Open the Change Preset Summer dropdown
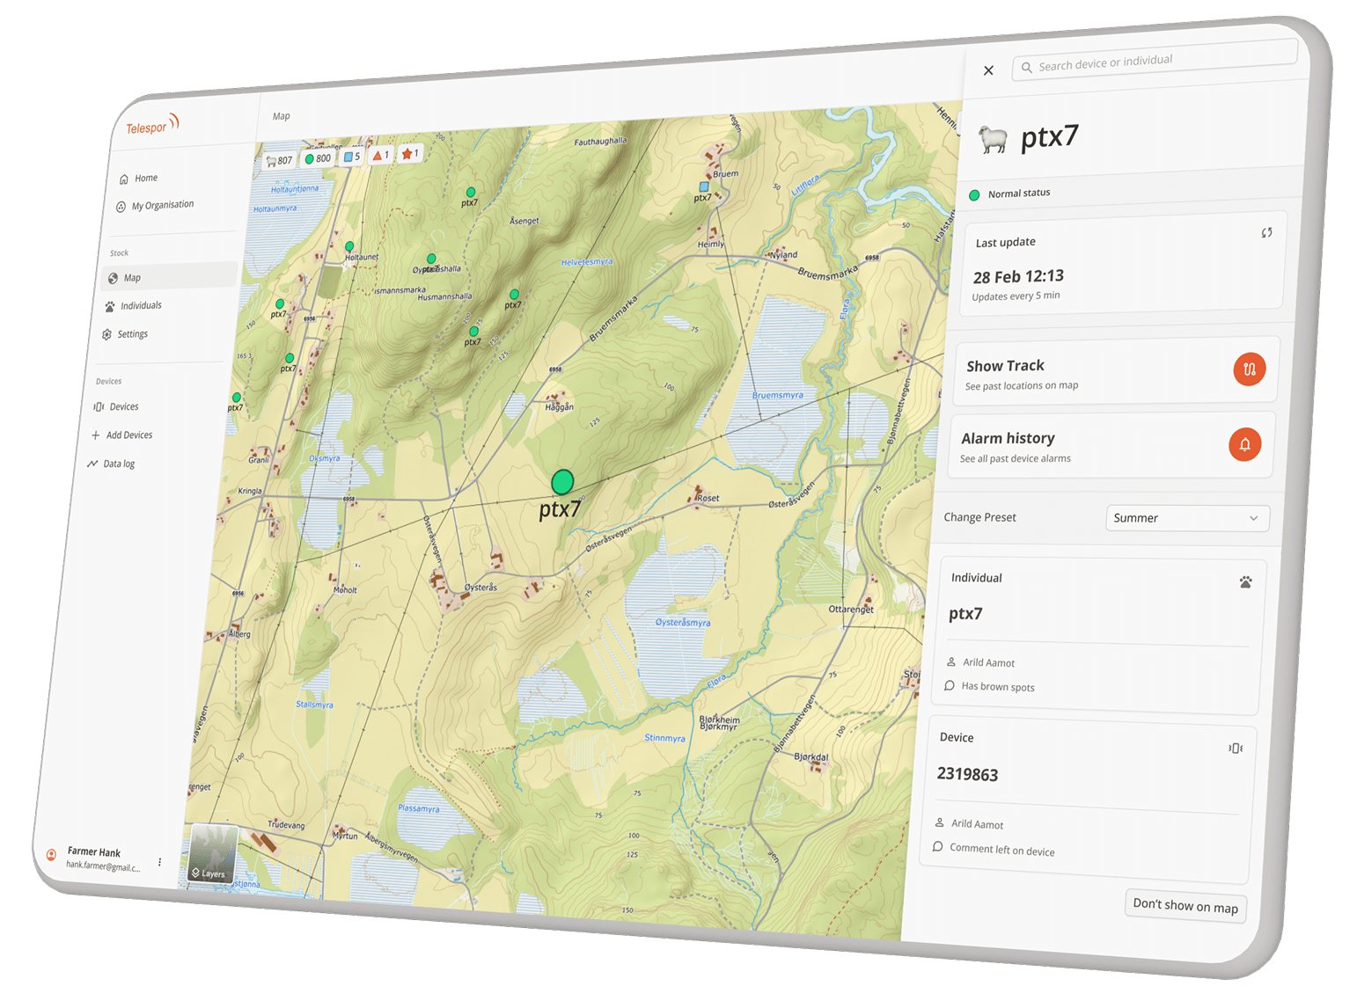1357x1001 pixels. click(x=1187, y=518)
